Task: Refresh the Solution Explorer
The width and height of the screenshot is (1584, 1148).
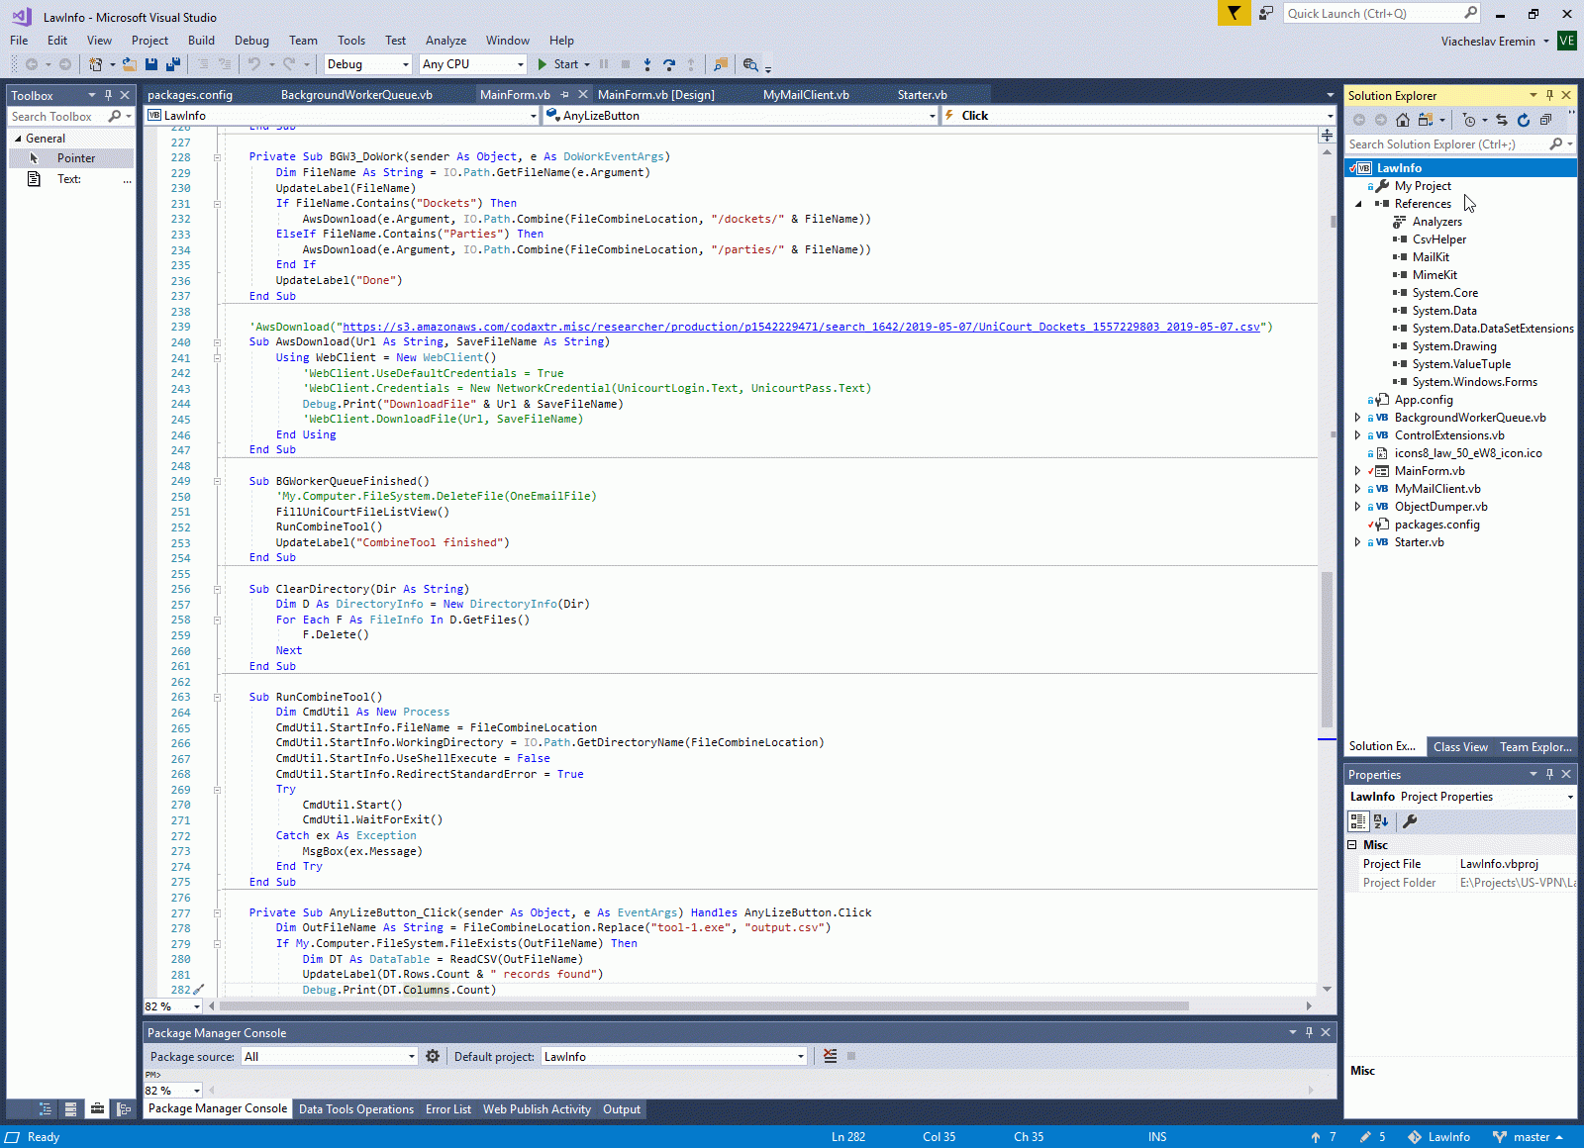Action: tap(1523, 120)
